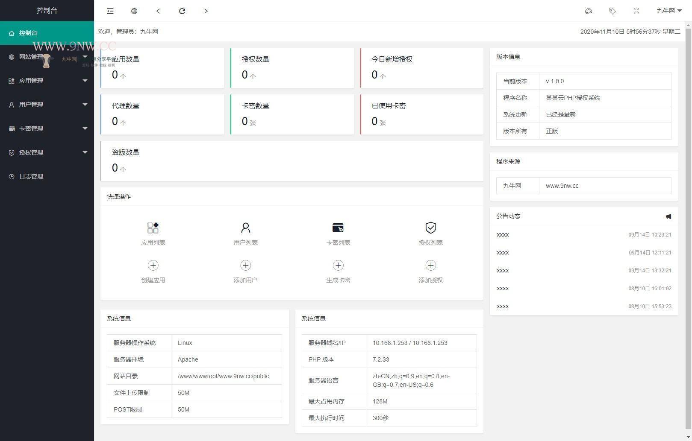Screen dimensions: 692x441
Task: Open announcement dated 09月14日 12:11:21
Action: 584,252
